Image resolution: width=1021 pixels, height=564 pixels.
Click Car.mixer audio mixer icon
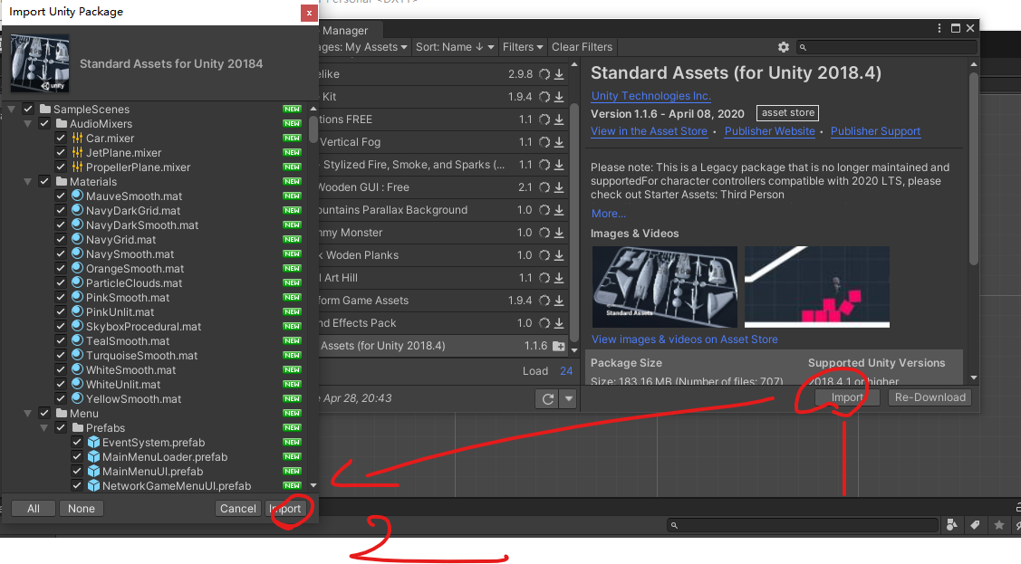(78, 138)
